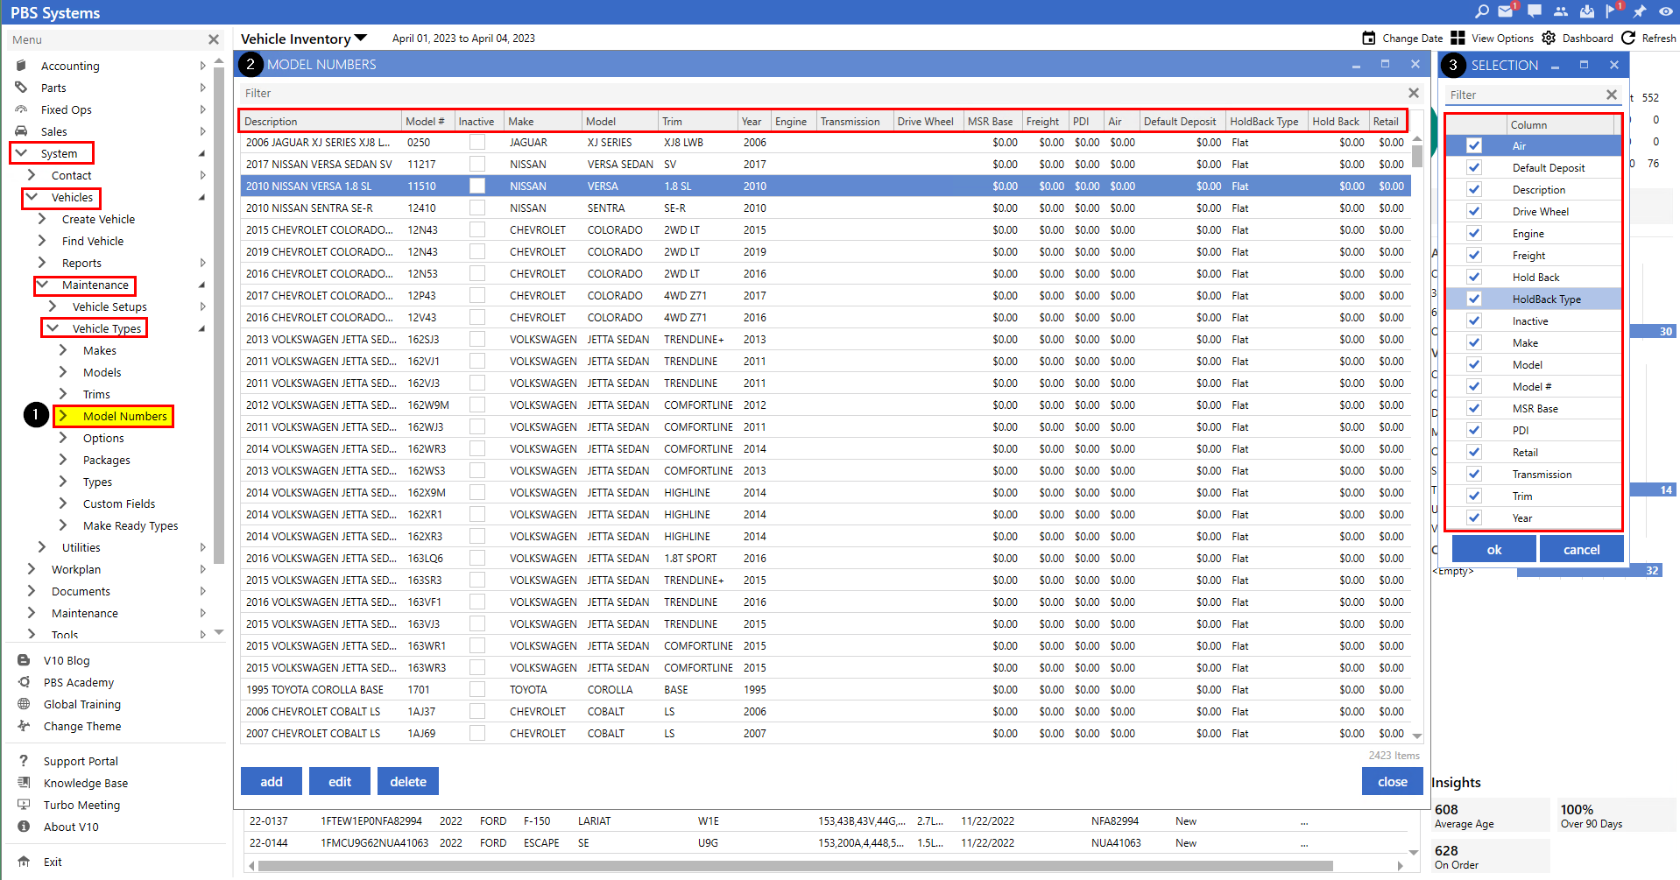Screen dimensions: 1680x880
Task: Toggle the Year column checkbox
Action: coord(1474,518)
